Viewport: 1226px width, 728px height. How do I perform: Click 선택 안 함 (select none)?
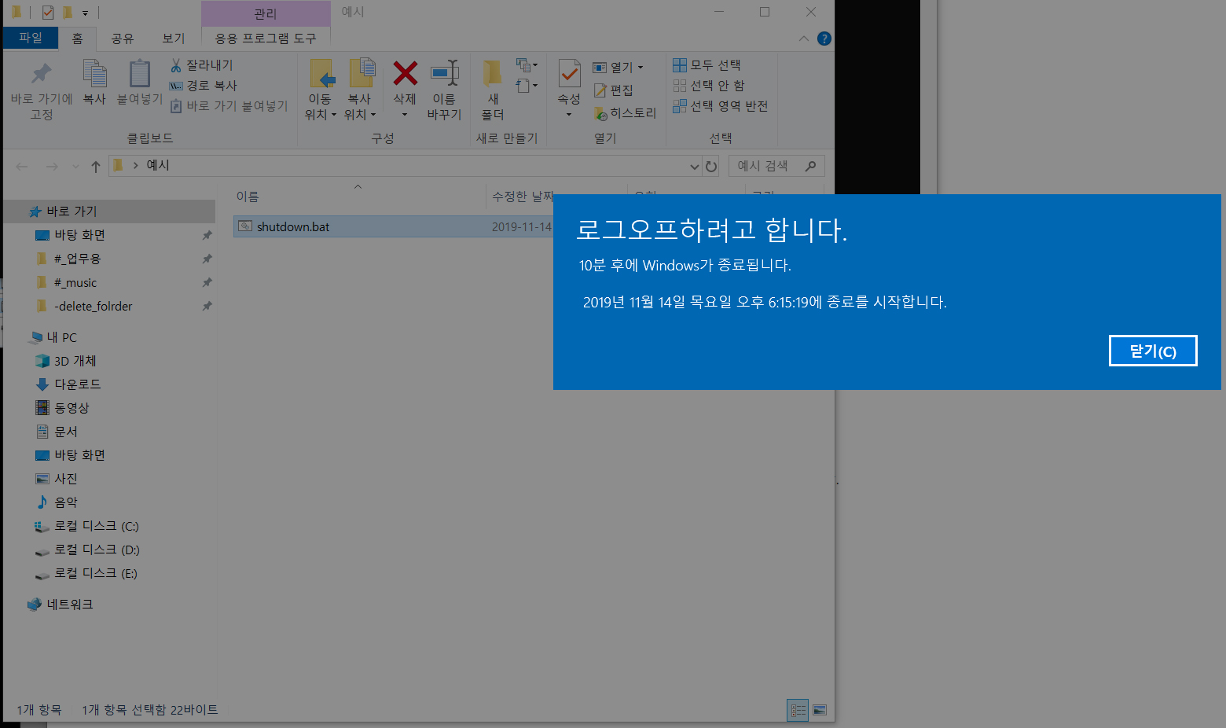(x=709, y=85)
